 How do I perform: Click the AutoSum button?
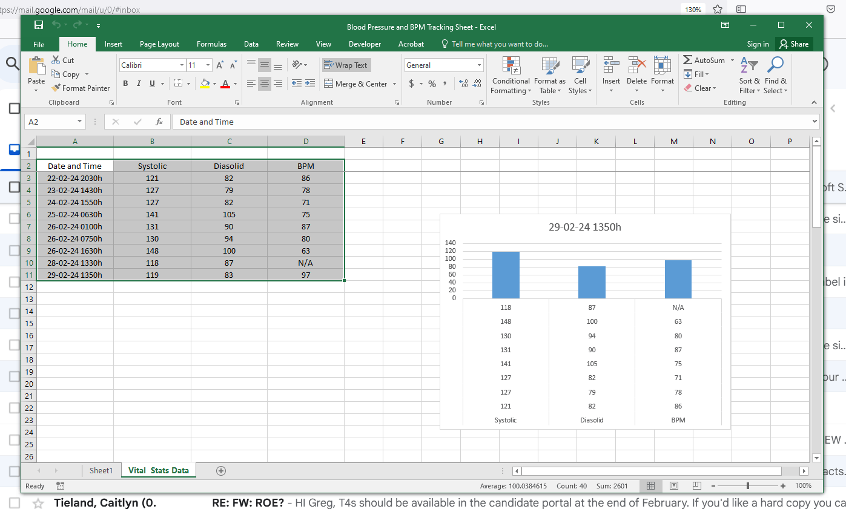(x=704, y=60)
